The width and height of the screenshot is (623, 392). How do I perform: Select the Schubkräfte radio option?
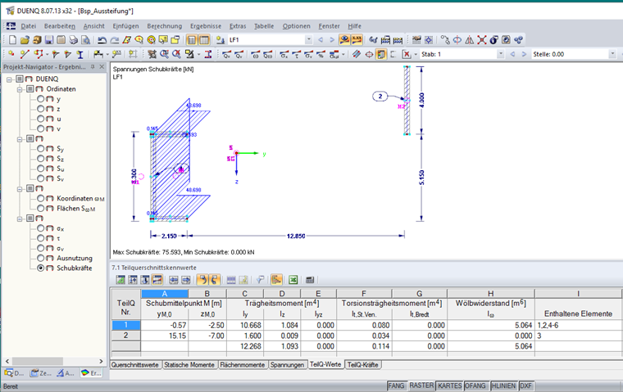40,268
